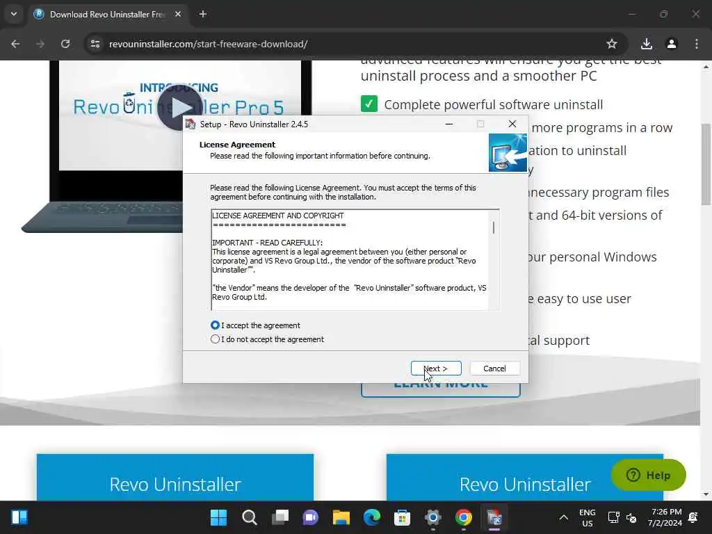Click green checkmark beside Complete powerful uninstall
712x534 pixels.
369,104
